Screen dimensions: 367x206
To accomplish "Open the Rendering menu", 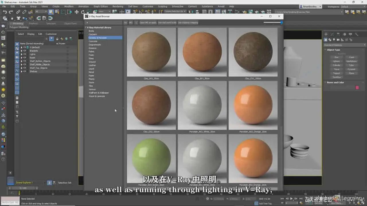I will coord(118,6).
